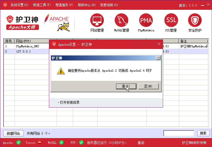Close the 护卫神 confirmation dialog
Image resolution: width=212 pixels, height=147 pixels.
(158, 58)
